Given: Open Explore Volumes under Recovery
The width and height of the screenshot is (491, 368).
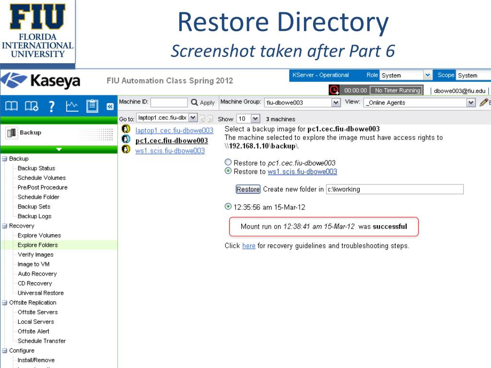Looking at the screenshot, I should pos(39,235).
